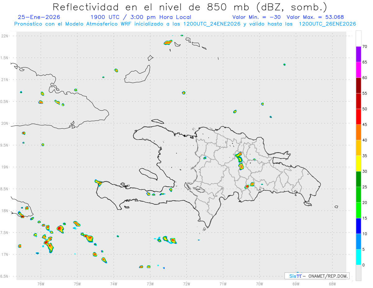Viewport: 373px width, 288px height.
Task: Select the bright green 15–20 dBZ colorbar segment
Action: 358,210
